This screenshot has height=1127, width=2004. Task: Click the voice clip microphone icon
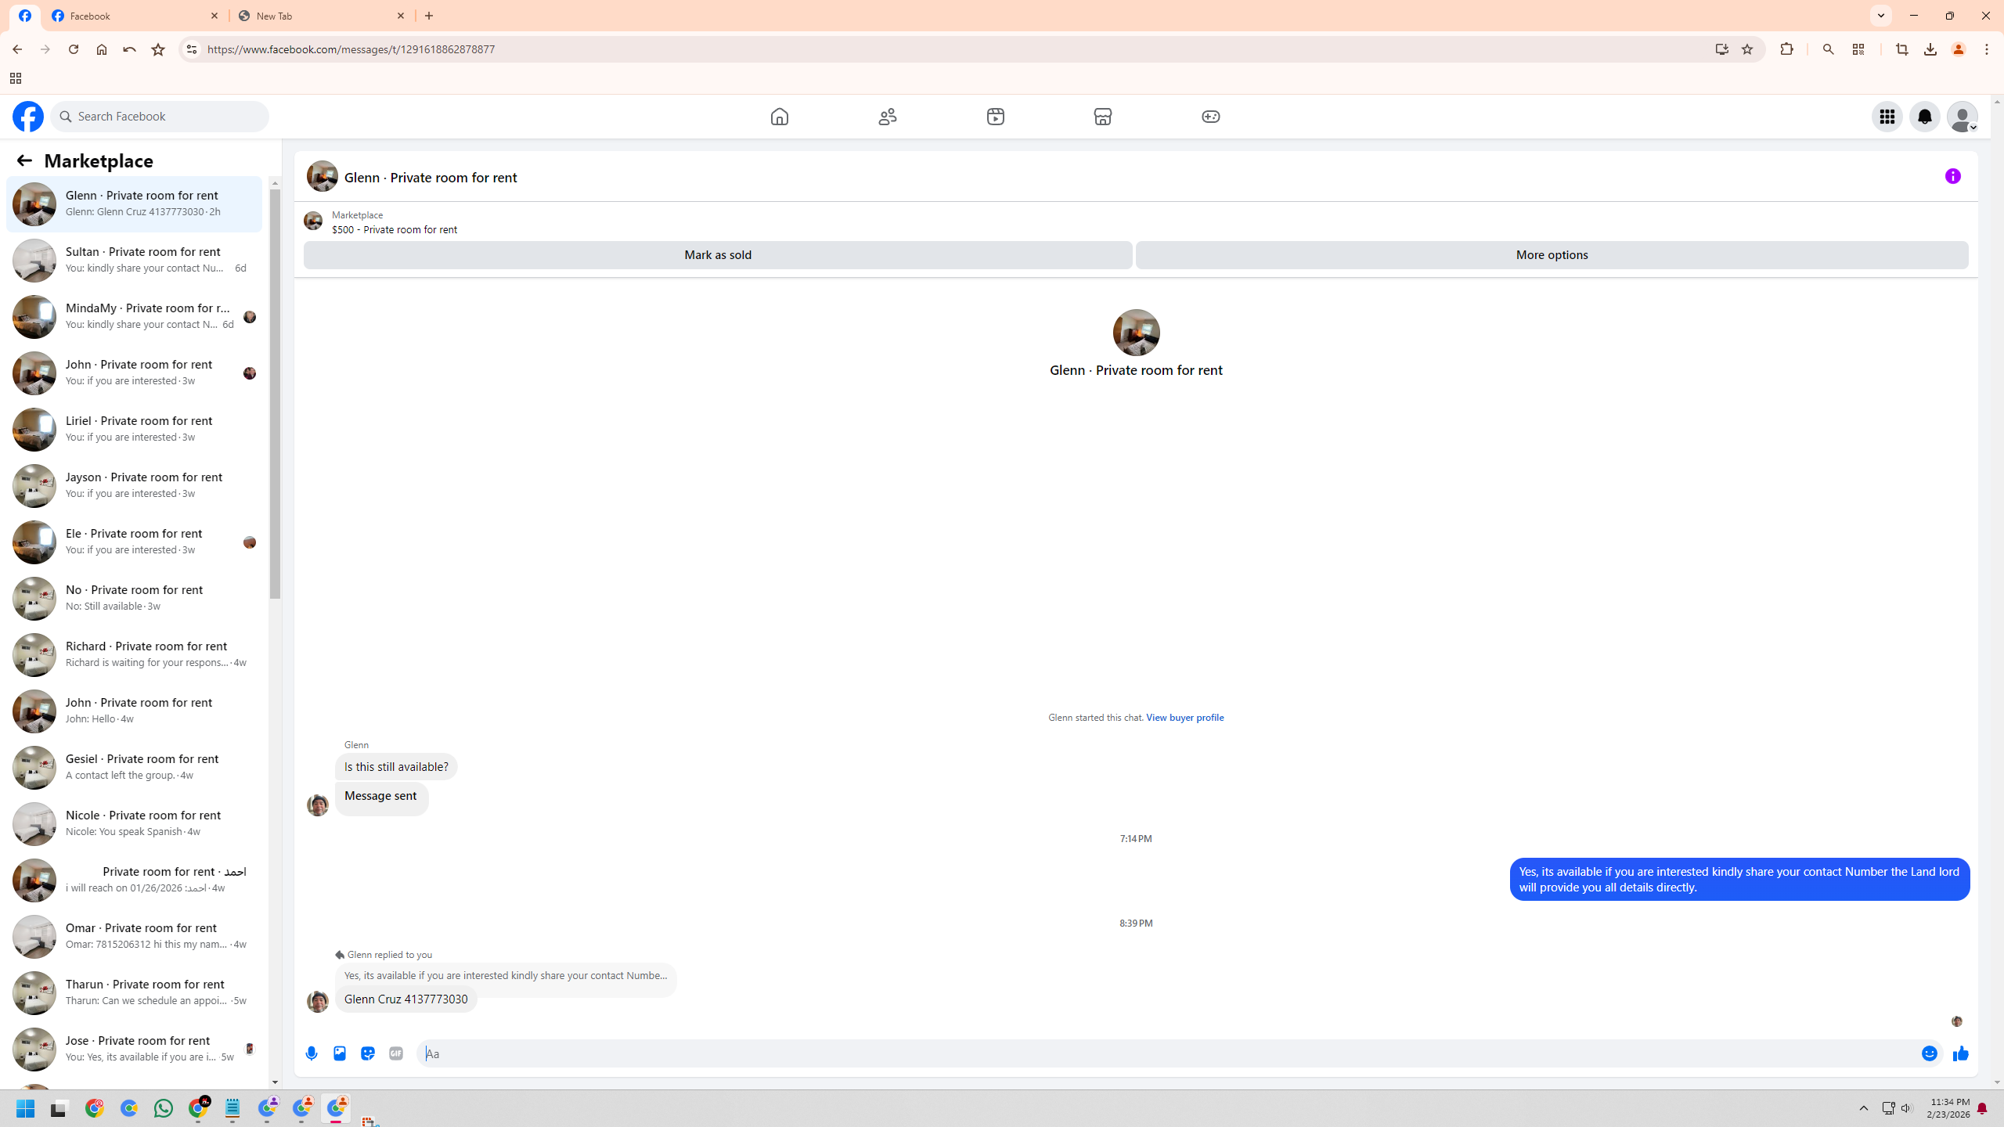(312, 1053)
